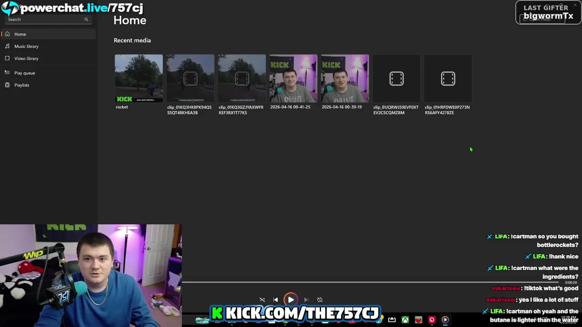This screenshot has width=582, height=327.
Task: Open clip_01KQ3GZJYAXWFR thumbnail
Action: pos(242,79)
